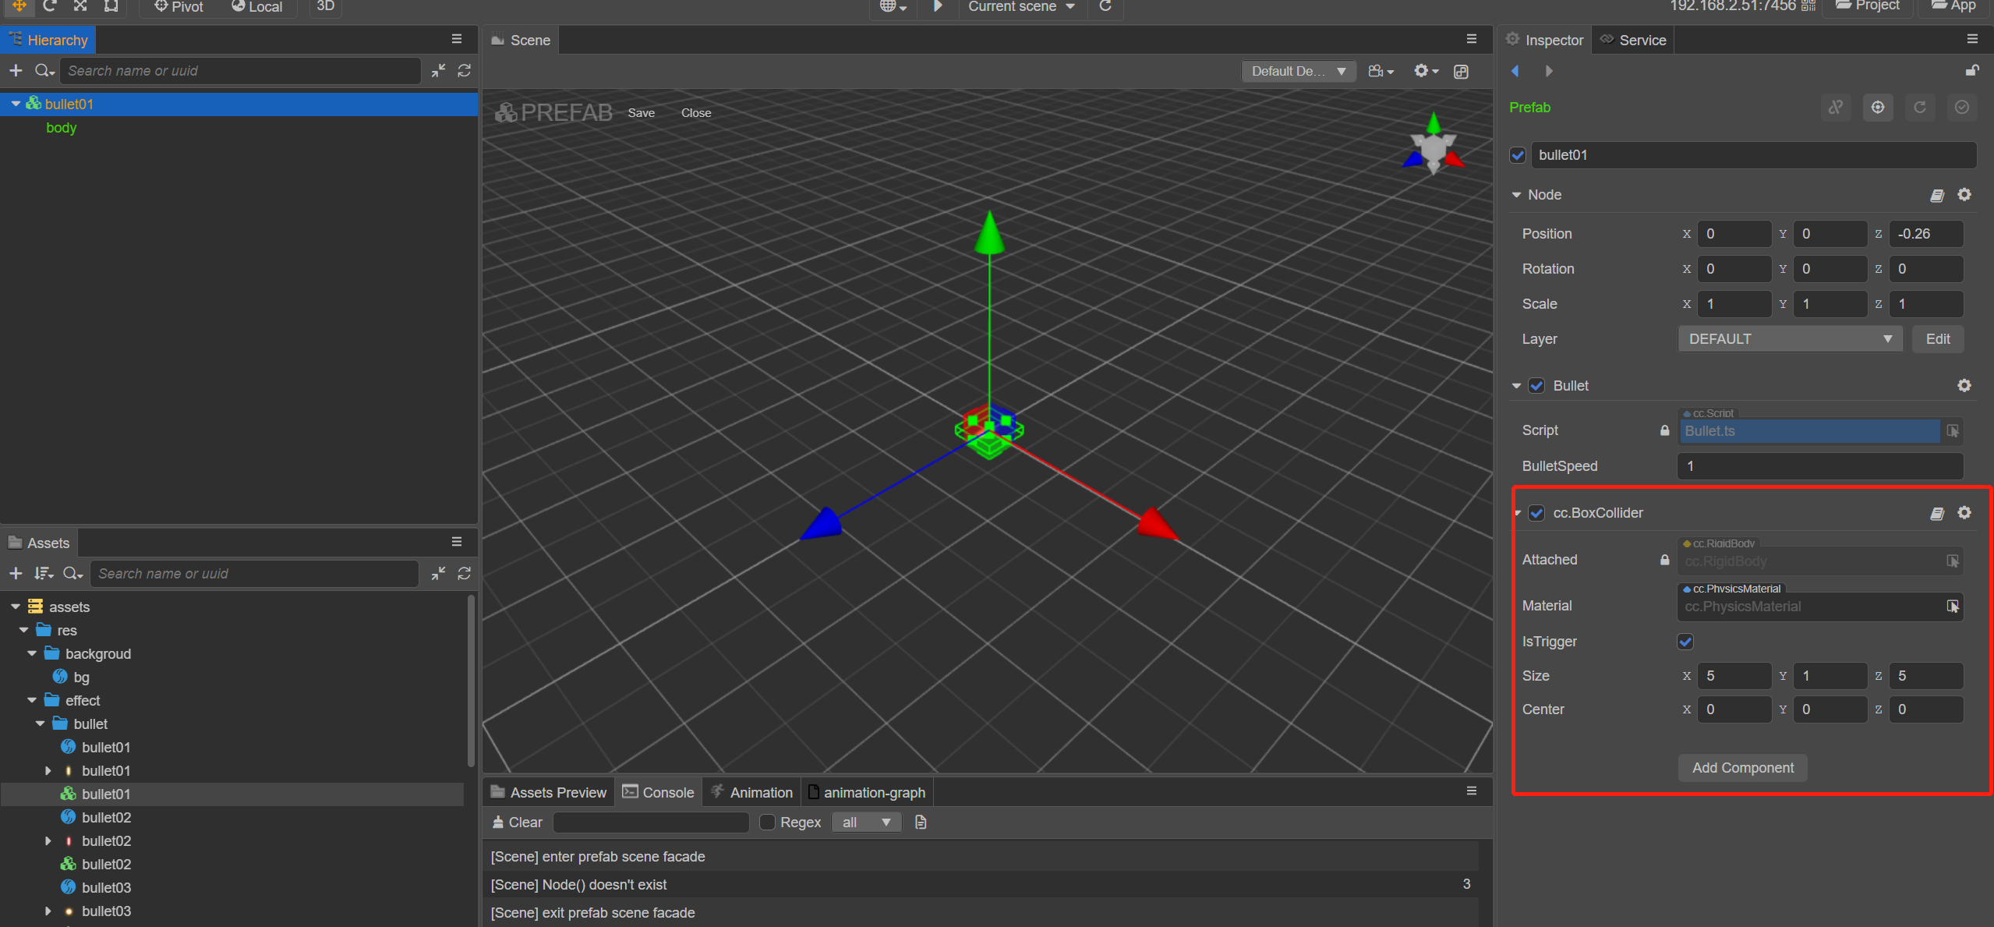Open the Console log type dropdown
The width and height of the screenshot is (1994, 927).
tap(865, 822)
